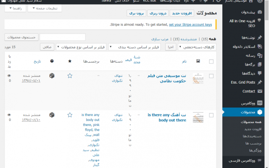Viewport: 269px width, 168px height.
Task: Click product type icon in body out there row
Action: (52, 115)
